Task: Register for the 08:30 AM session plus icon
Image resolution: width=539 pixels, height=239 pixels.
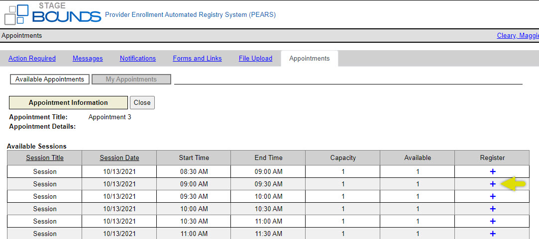Action: pos(492,171)
